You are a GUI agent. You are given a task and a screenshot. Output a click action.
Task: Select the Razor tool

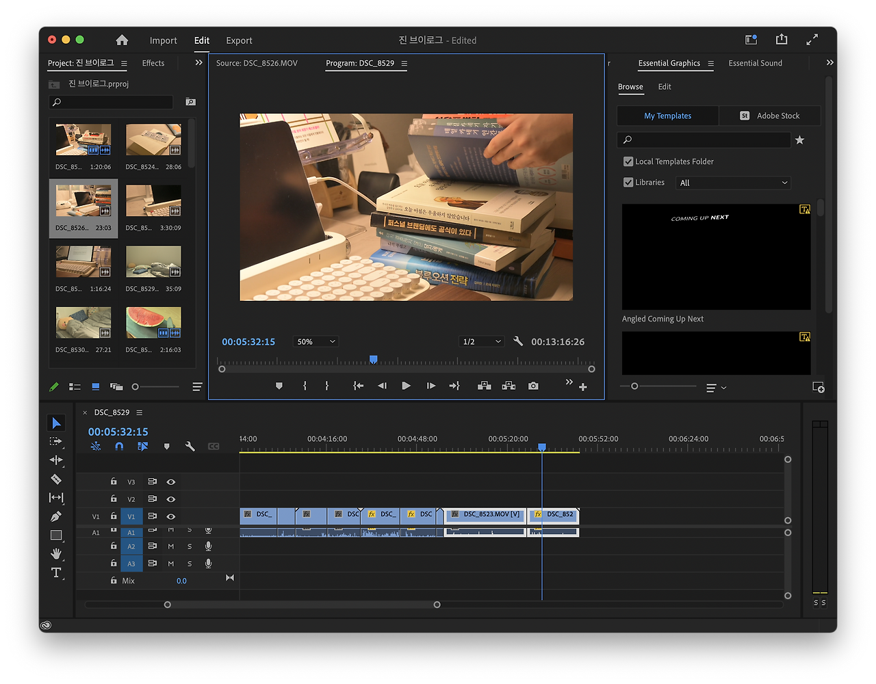pyautogui.click(x=56, y=479)
